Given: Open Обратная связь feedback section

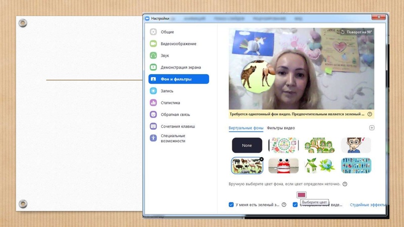Looking at the screenshot, I should coord(175,115).
